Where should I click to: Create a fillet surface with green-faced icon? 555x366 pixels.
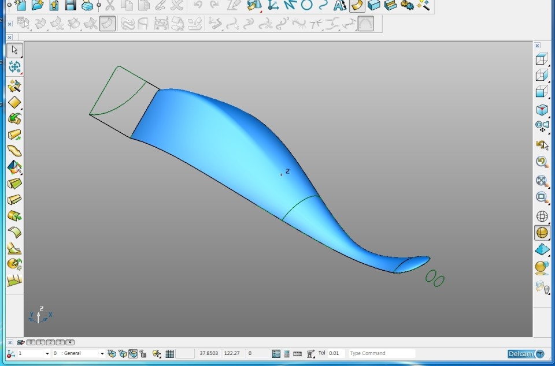pos(14,184)
